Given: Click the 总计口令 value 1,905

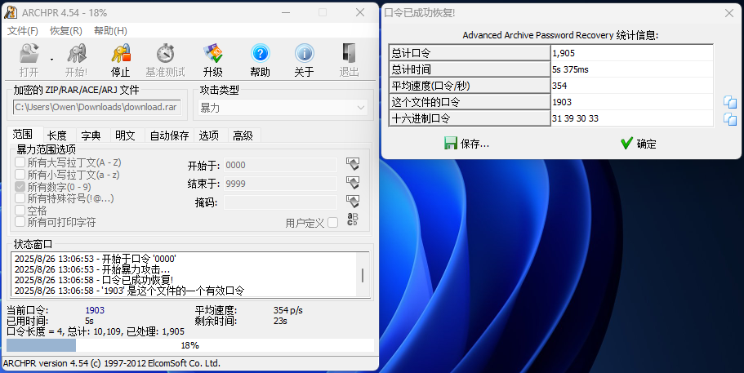Looking at the screenshot, I should tap(632, 53).
